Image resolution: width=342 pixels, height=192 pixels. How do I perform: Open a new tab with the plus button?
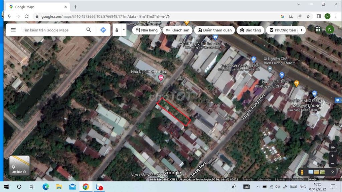[x=75, y=7]
